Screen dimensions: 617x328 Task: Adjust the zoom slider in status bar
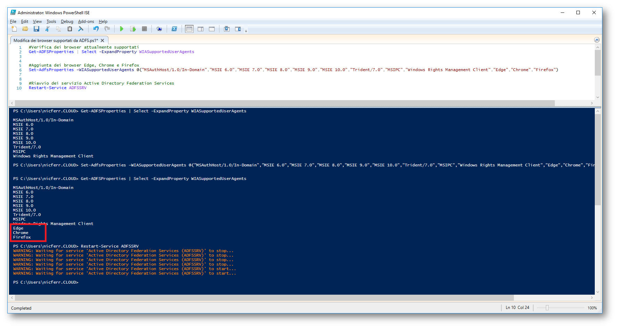547,308
